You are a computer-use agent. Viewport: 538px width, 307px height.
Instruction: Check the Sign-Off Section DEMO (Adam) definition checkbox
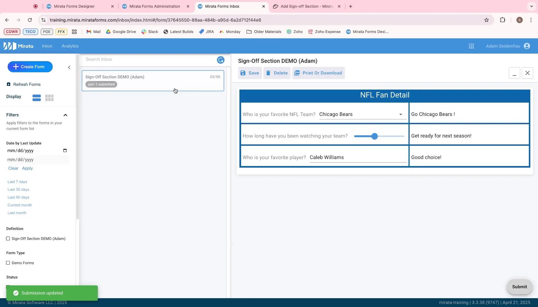pos(8,238)
